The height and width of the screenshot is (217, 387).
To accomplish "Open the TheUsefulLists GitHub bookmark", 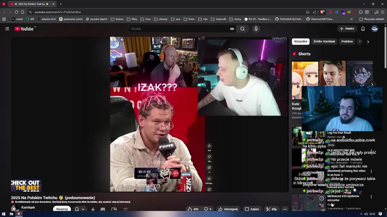I will click(289, 19).
